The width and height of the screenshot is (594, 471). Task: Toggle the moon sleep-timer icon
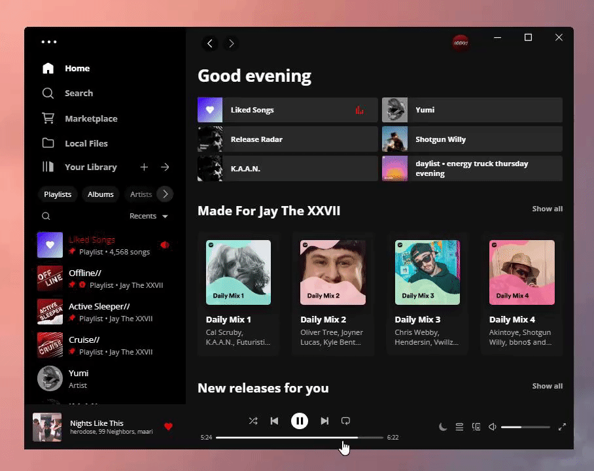click(442, 427)
